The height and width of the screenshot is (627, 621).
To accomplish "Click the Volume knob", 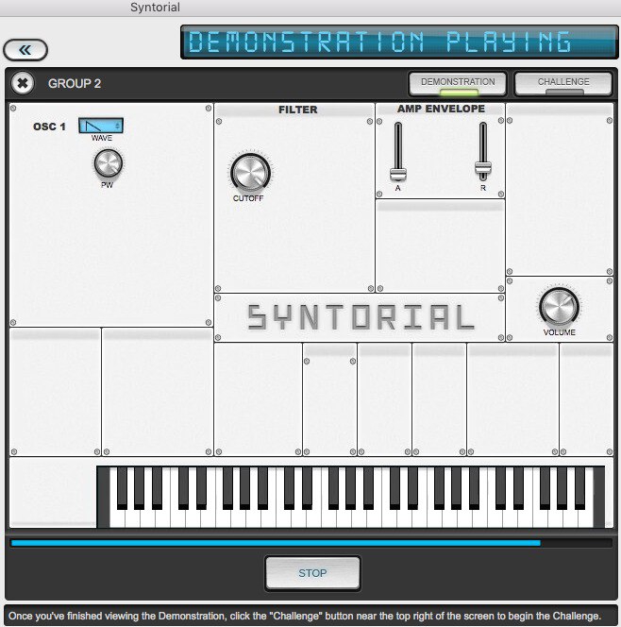I will click(x=559, y=307).
